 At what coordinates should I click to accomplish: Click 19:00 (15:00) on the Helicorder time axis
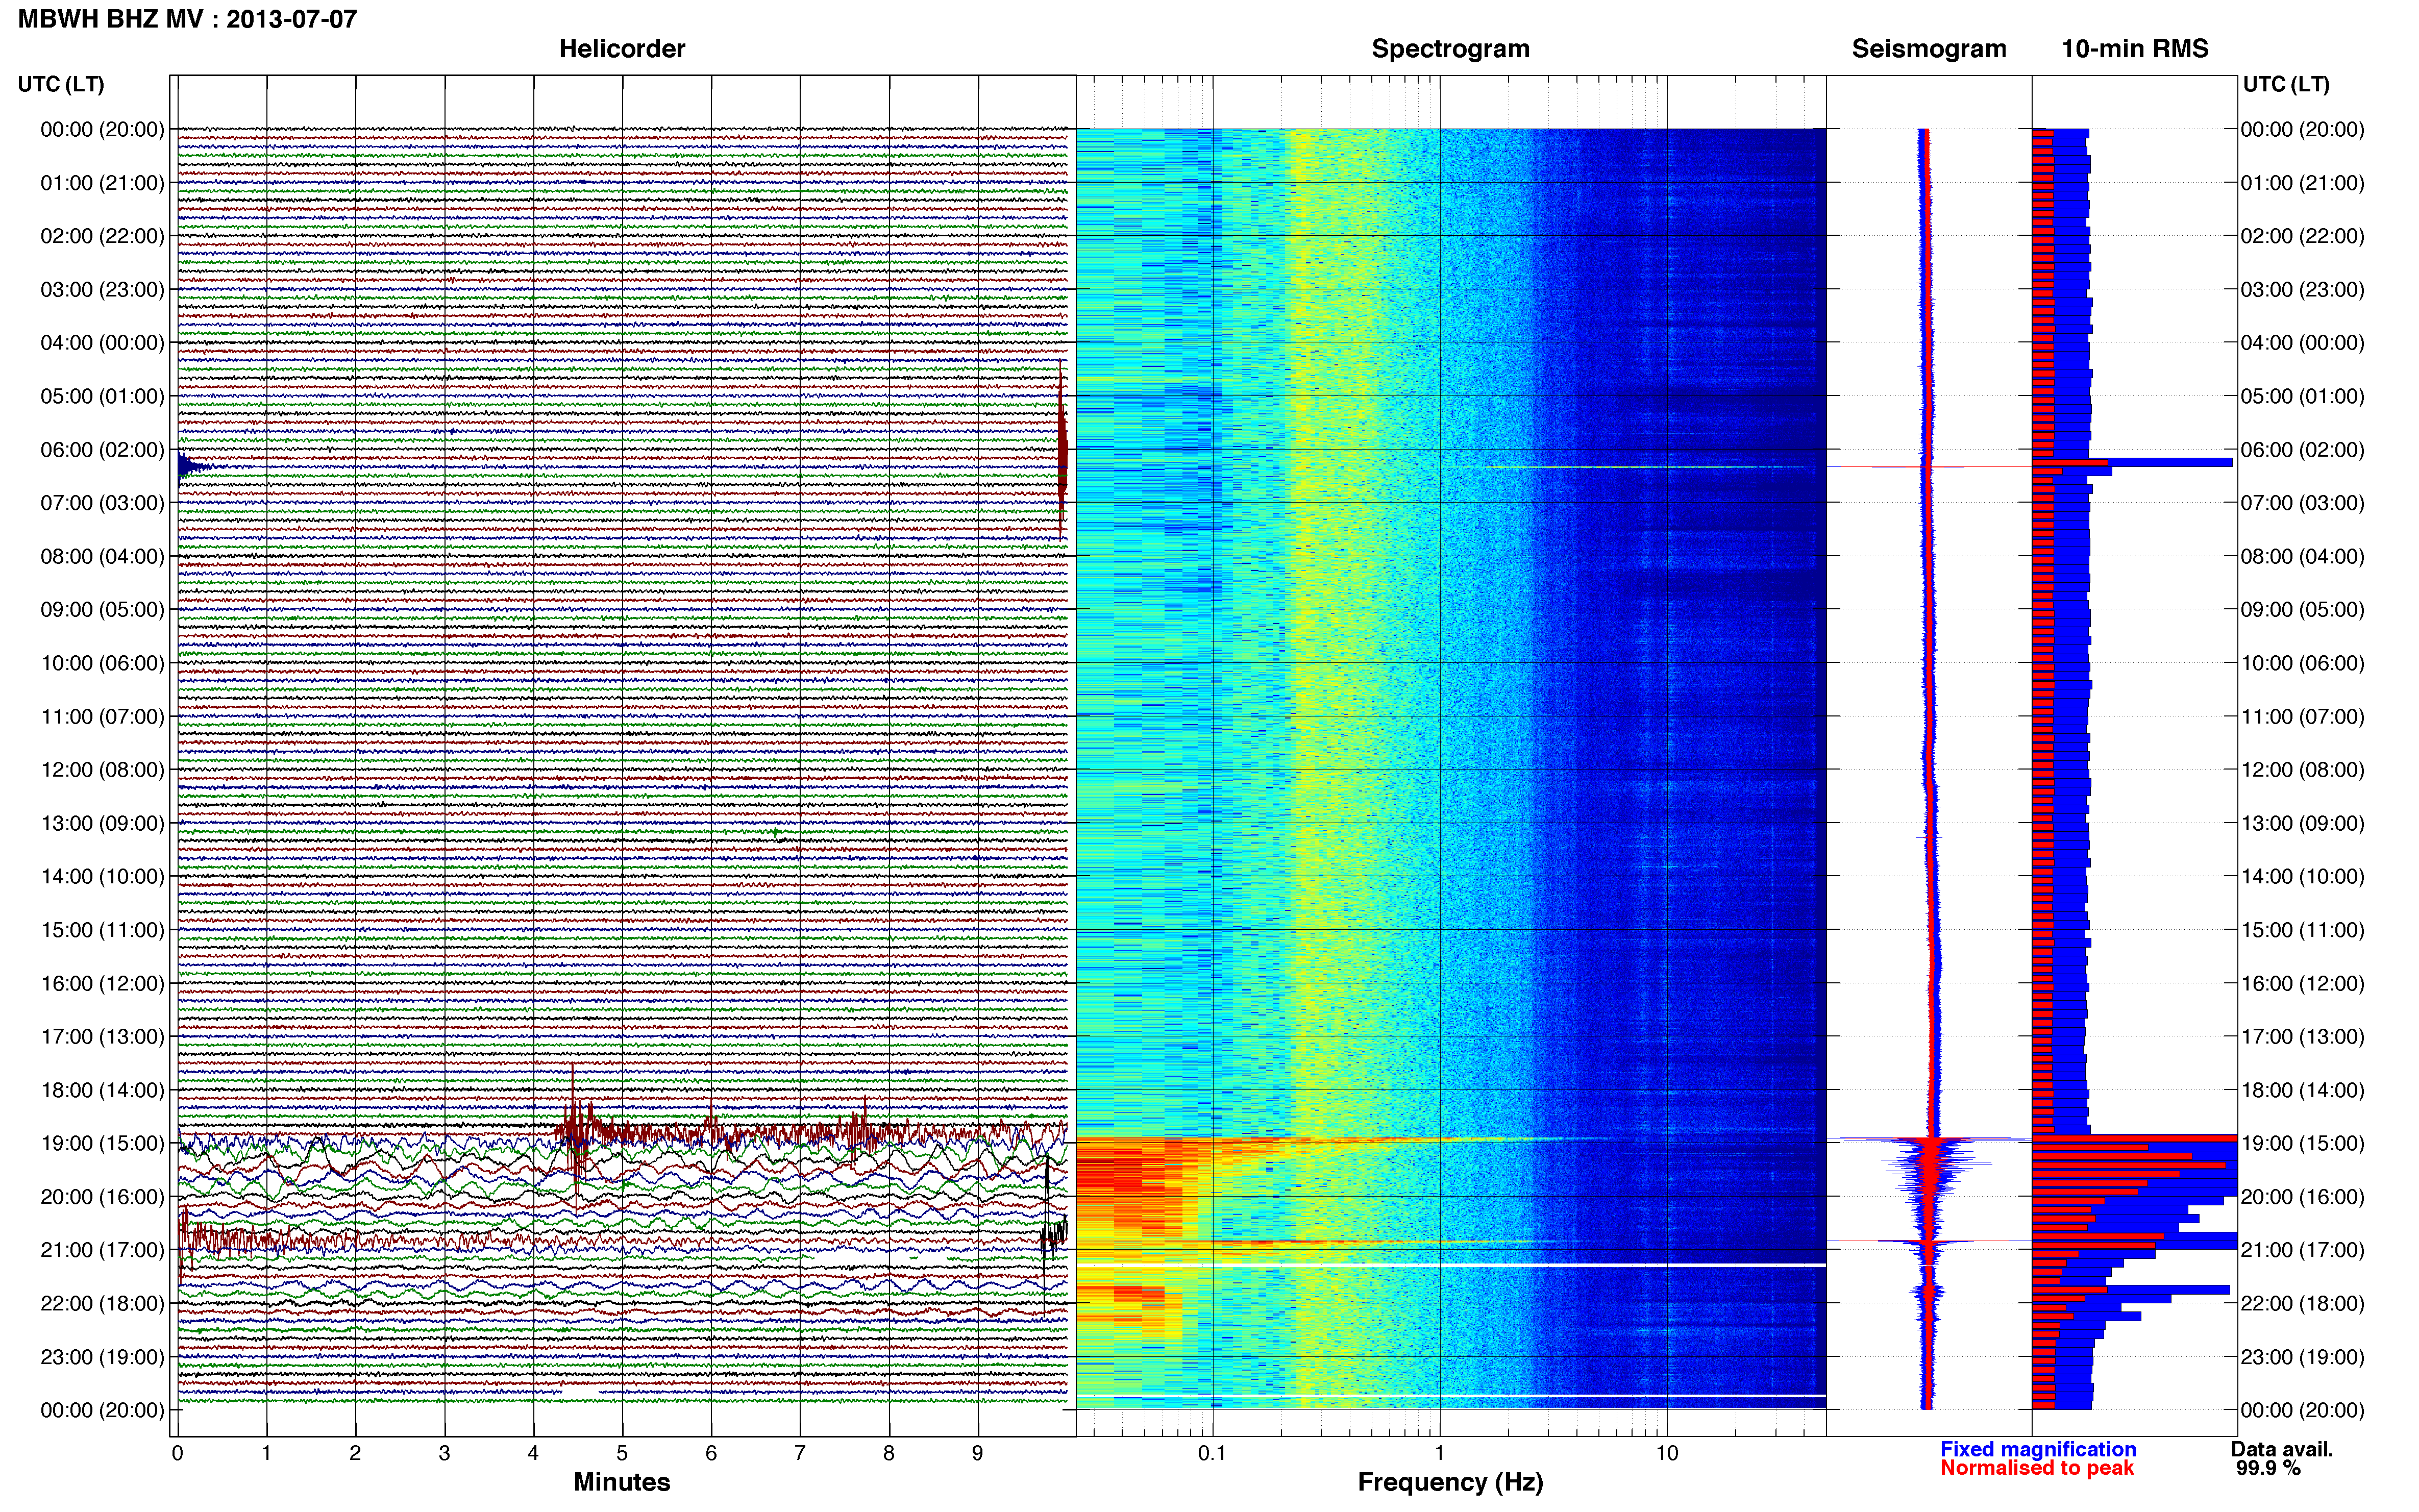(102, 1143)
